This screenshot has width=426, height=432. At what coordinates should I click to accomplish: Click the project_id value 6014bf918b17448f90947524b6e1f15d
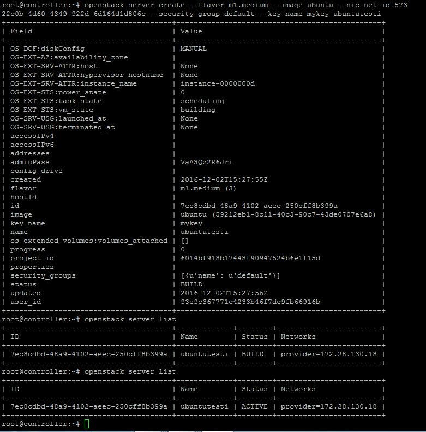[250, 258]
